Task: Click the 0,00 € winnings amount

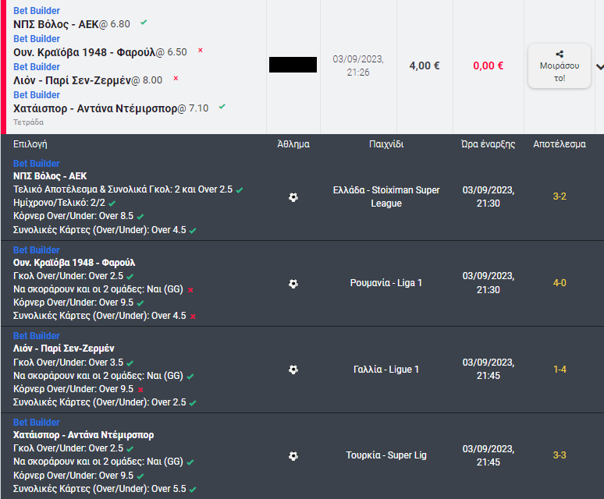Action: (x=488, y=65)
